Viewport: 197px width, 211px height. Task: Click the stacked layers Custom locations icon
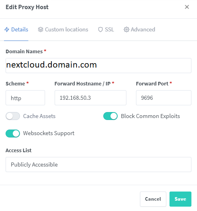click(x=41, y=29)
